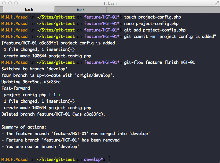Click the '[feature/HGT-01 a3c83fc]' commit output line
Screen dimensions: 220x163
(58, 43)
